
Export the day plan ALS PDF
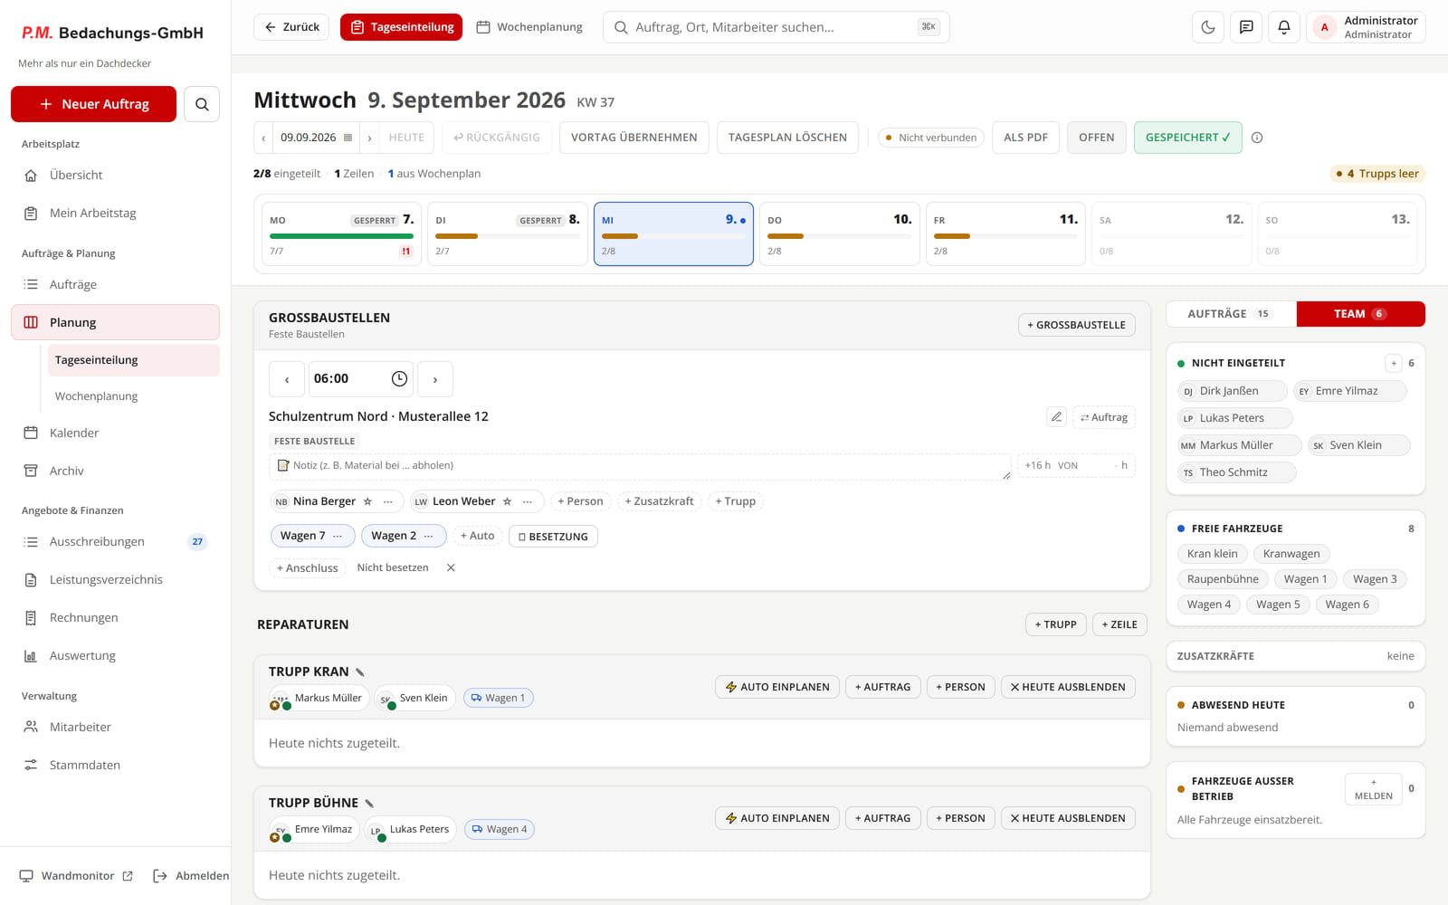pyautogui.click(x=1025, y=138)
